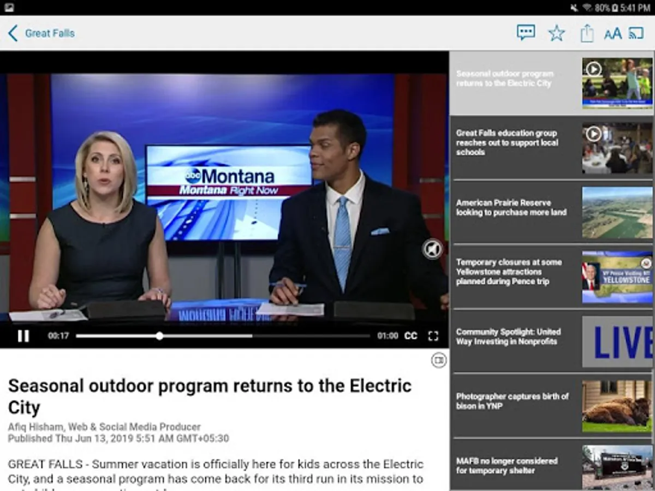655x491 pixels.
Task: Enter fullscreen video mode
Action: (x=433, y=336)
